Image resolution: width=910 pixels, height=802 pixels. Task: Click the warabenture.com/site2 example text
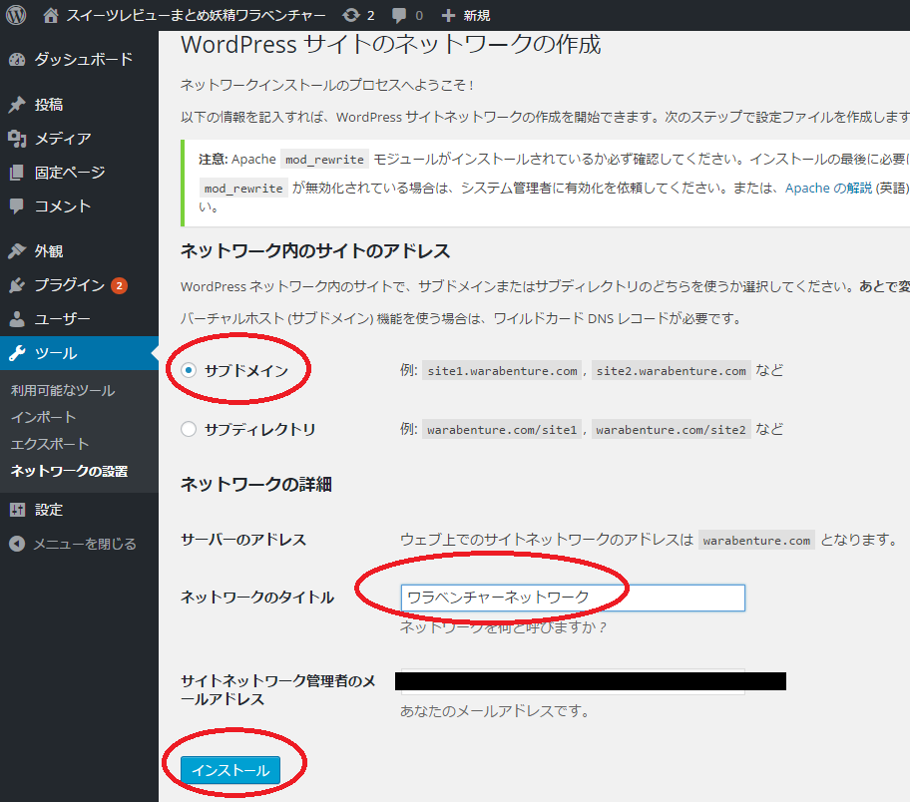pyautogui.click(x=671, y=430)
